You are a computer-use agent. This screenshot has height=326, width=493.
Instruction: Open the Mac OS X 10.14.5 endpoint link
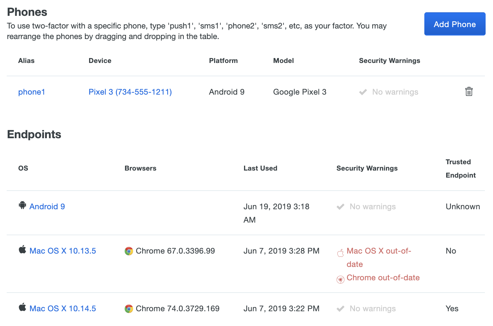click(x=63, y=308)
